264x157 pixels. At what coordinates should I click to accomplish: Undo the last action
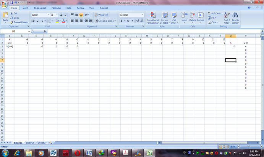tap(16, 3)
